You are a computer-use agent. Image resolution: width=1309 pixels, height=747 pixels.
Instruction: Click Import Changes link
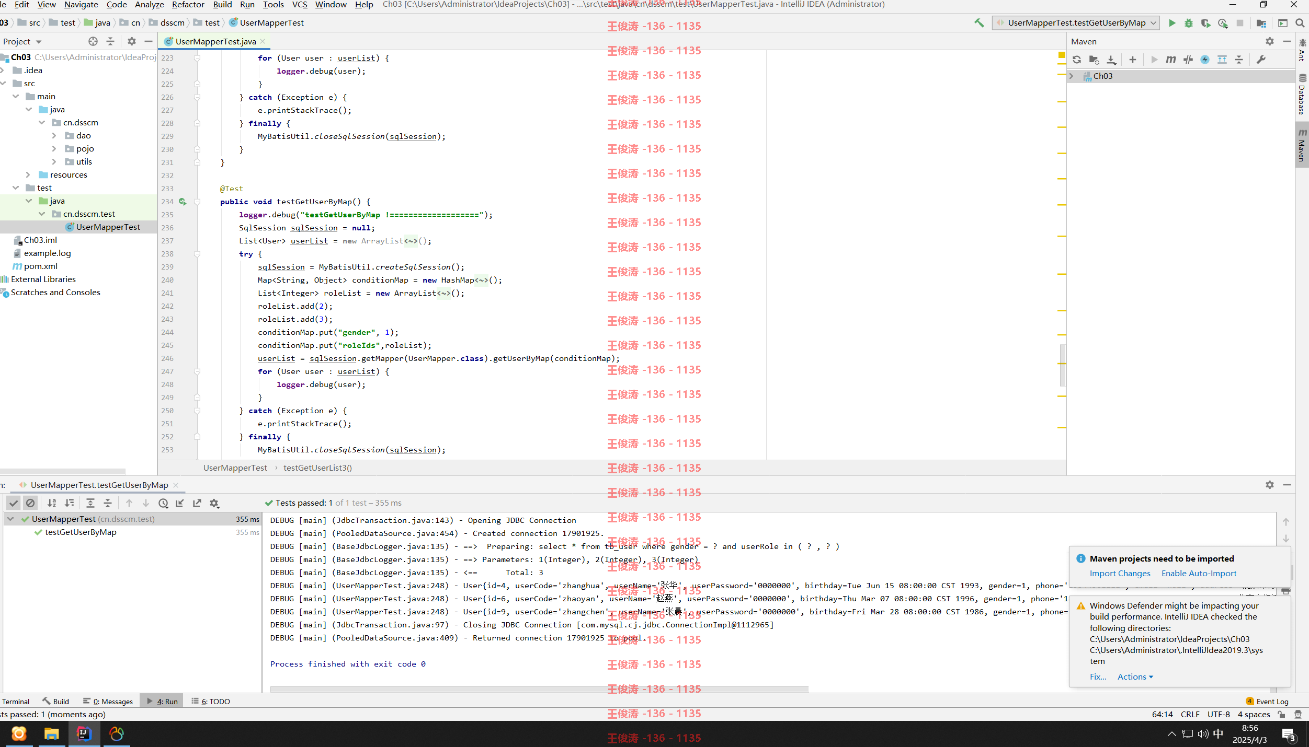[x=1120, y=574]
